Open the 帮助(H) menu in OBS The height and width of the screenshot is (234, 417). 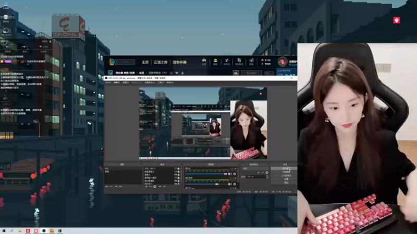coord(170,83)
